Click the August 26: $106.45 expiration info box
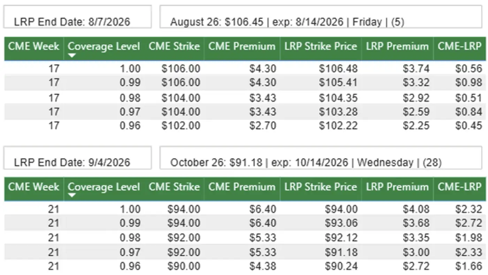 pyautogui.click(x=321, y=17)
